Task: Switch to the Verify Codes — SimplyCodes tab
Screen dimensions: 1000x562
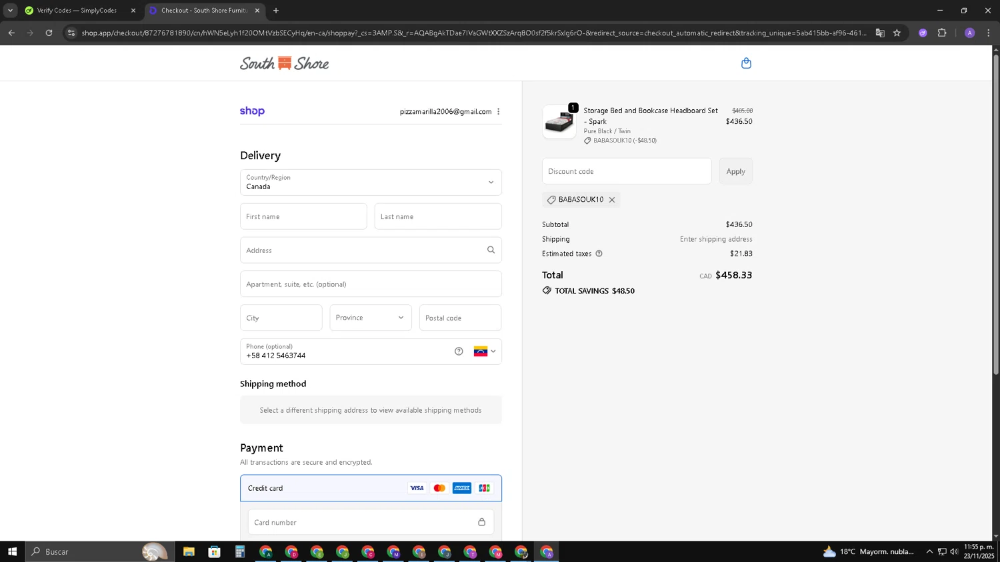Action: (77, 11)
